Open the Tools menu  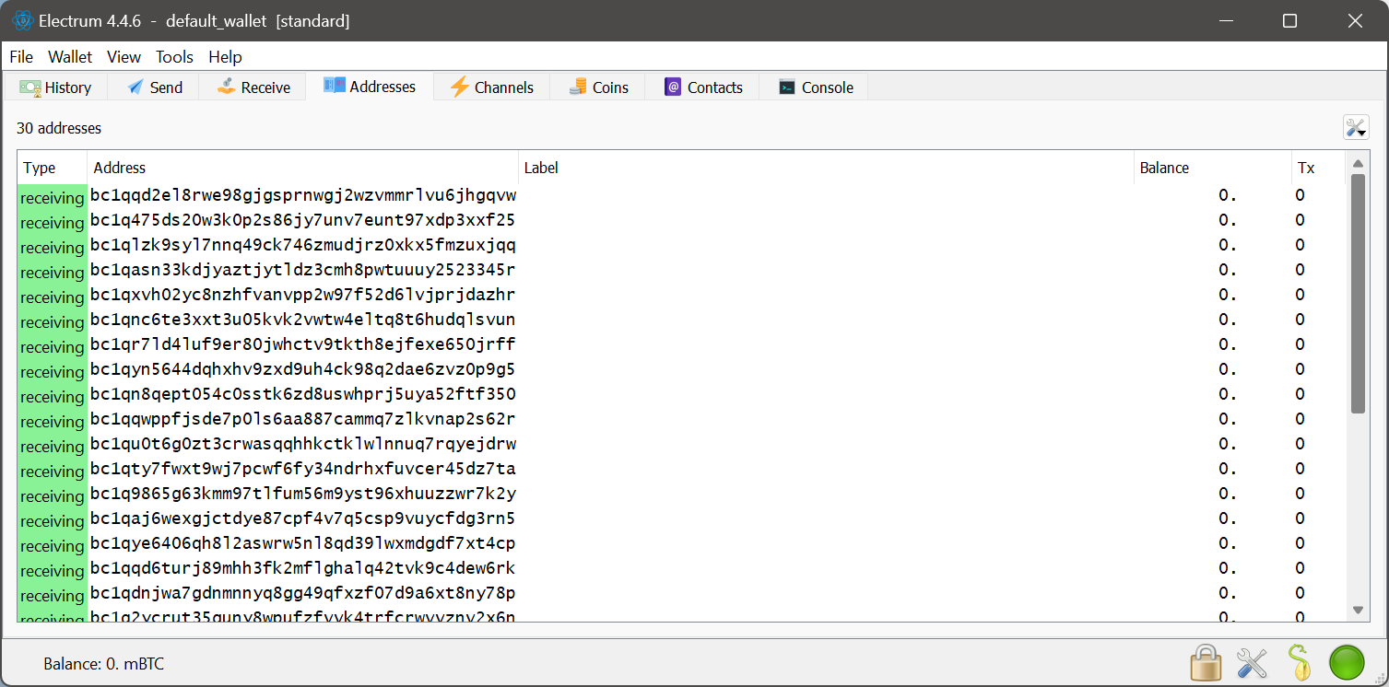coord(174,57)
